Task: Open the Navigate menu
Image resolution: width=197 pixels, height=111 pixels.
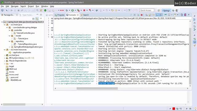Action: pos(14,6)
